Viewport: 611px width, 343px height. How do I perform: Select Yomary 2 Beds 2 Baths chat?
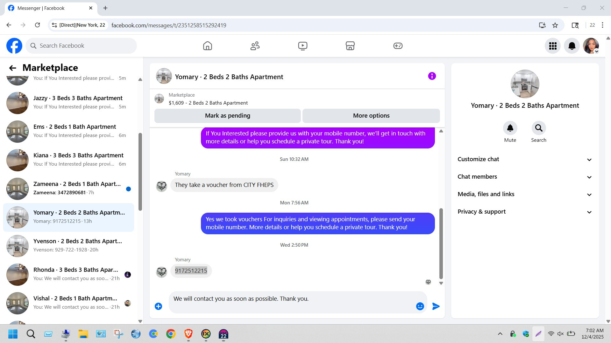(68, 217)
